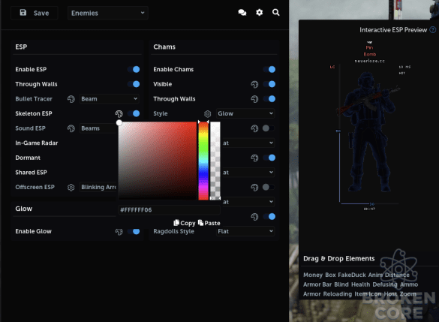Toggle Skeleton ESP switch

134,113
